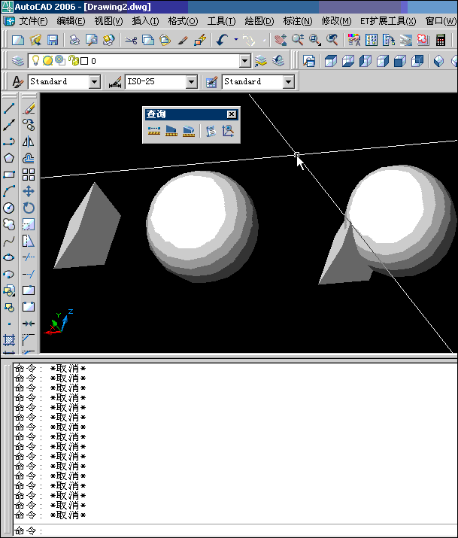Select the Line draw tool
Image resolution: width=458 pixels, height=538 pixels.
click(x=9, y=108)
